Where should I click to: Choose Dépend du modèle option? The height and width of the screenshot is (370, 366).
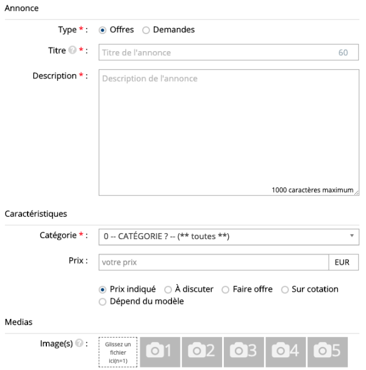102,301
